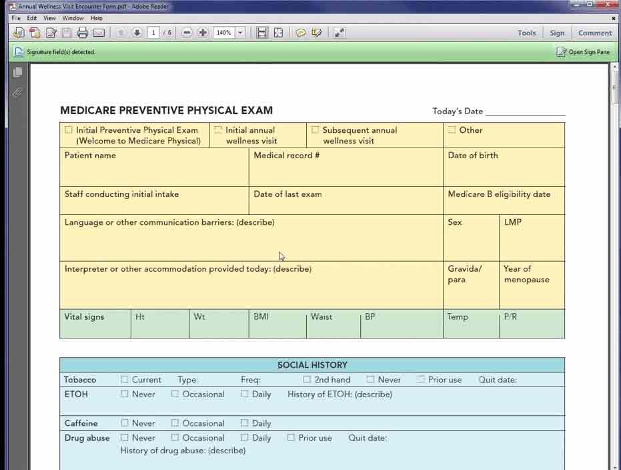Select the Highlight text icon
The height and width of the screenshot is (470, 621).
pos(317,32)
